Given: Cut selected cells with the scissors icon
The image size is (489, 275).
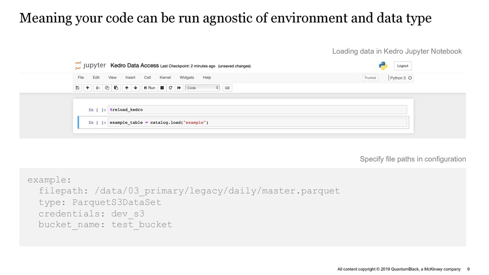Looking at the screenshot, I should point(97,88).
